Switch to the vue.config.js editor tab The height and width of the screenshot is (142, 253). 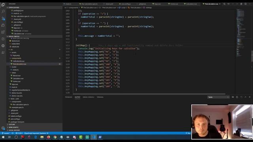(125, 4)
